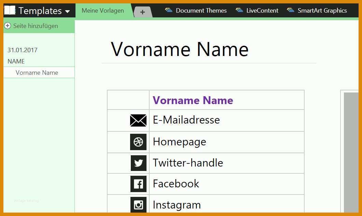The image size is (362, 216).
Task: Open the LiveContent section group
Action: coord(262,11)
